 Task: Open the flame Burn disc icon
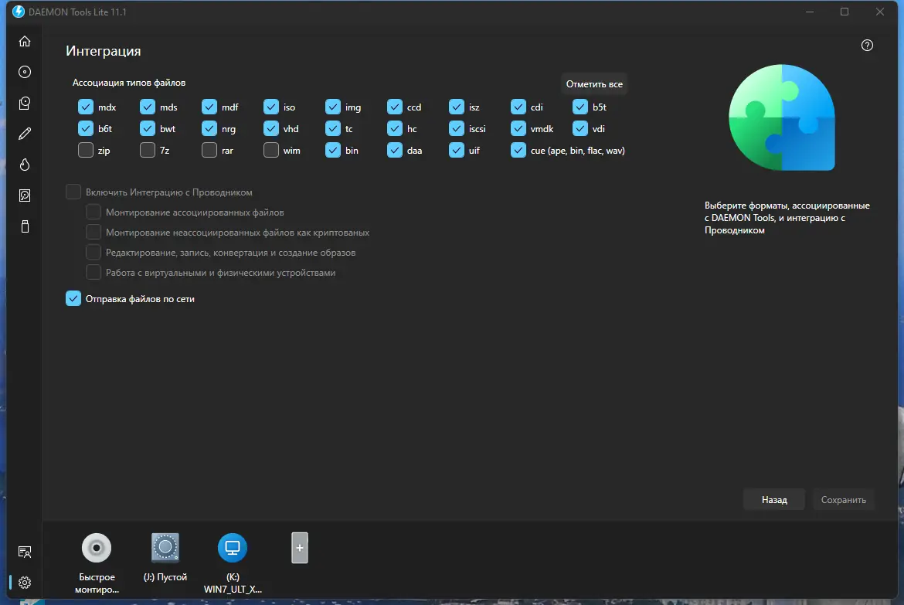click(24, 165)
